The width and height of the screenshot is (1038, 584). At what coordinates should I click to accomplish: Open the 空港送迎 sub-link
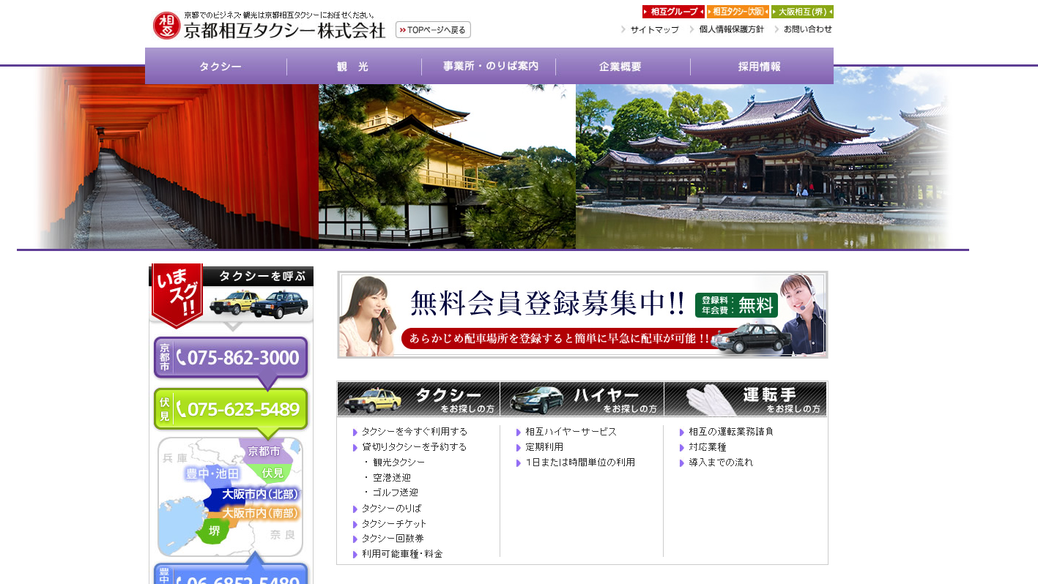pos(392,478)
